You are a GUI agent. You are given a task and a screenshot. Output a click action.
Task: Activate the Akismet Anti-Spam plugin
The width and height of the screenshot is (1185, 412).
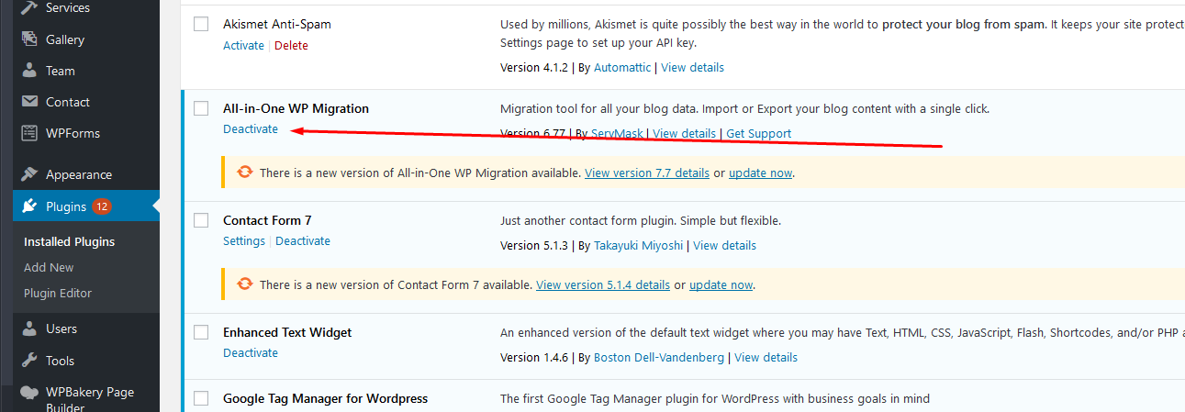243,45
